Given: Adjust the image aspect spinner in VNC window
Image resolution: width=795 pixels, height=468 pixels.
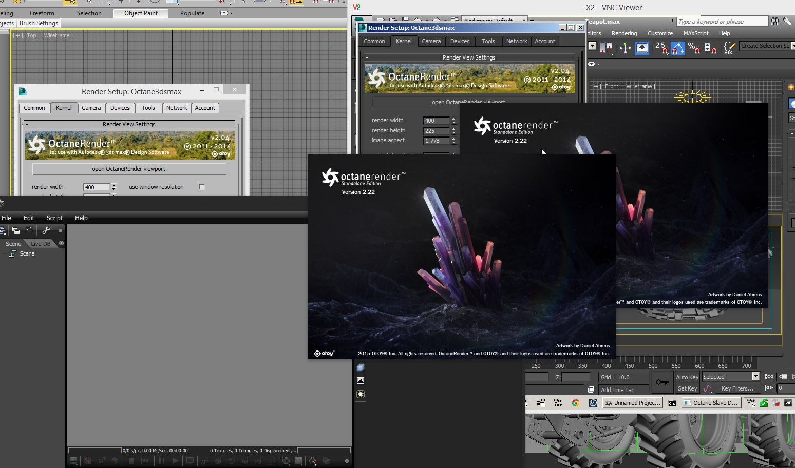Looking at the screenshot, I should (x=453, y=141).
